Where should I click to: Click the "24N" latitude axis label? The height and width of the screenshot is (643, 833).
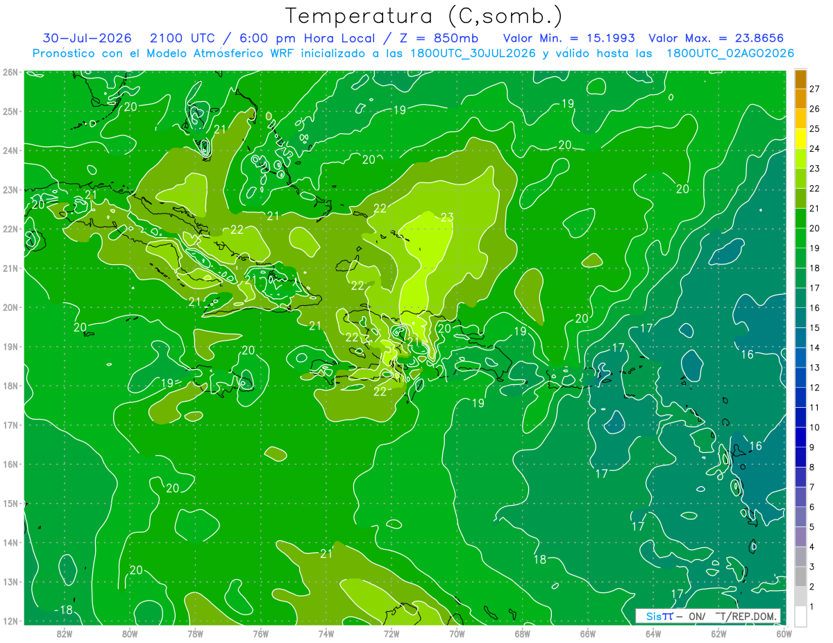(x=10, y=151)
